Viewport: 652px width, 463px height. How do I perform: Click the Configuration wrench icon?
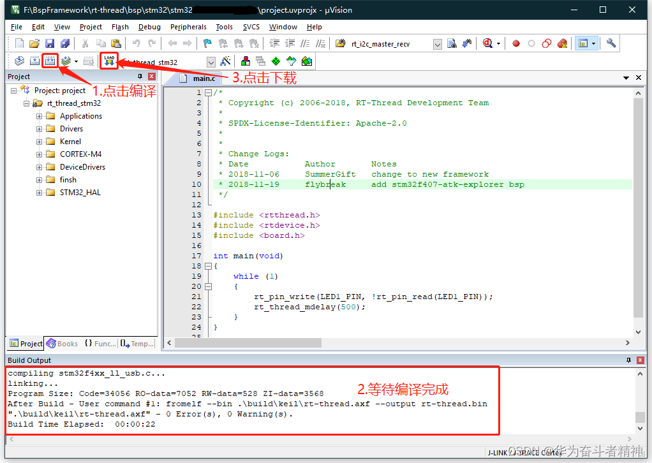[x=611, y=43]
